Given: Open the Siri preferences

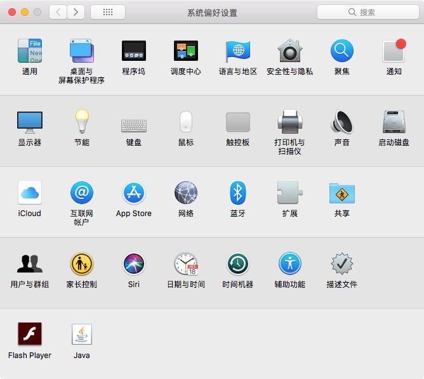Looking at the screenshot, I should (134, 264).
